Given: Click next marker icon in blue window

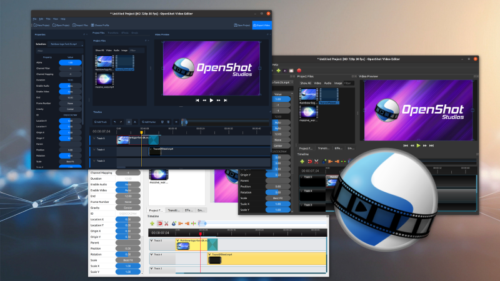Looking at the screenshot, I should click(x=168, y=122).
